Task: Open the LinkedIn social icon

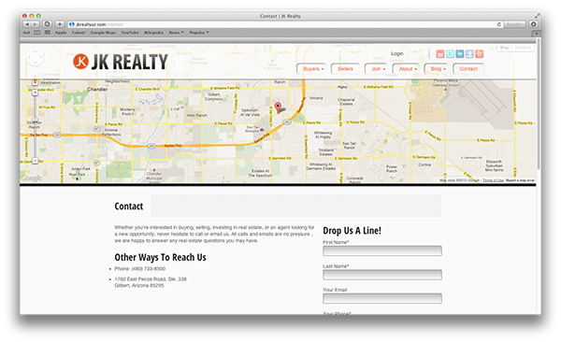Action: pos(460,54)
